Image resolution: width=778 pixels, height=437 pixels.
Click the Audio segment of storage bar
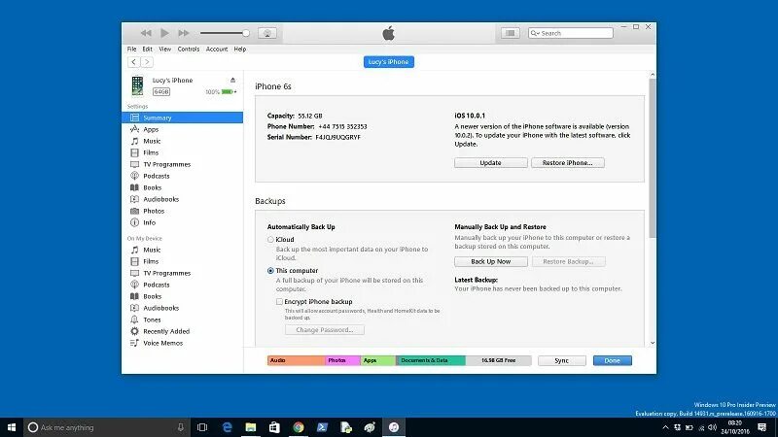pyautogui.click(x=296, y=360)
